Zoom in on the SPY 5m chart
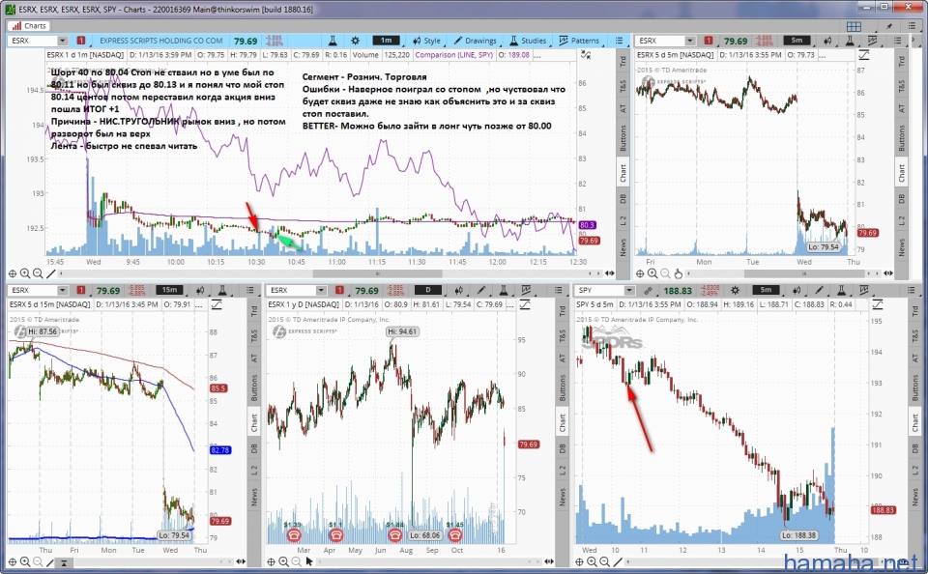Image resolution: width=928 pixels, height=574 pixels. click(x=592, y=561)
